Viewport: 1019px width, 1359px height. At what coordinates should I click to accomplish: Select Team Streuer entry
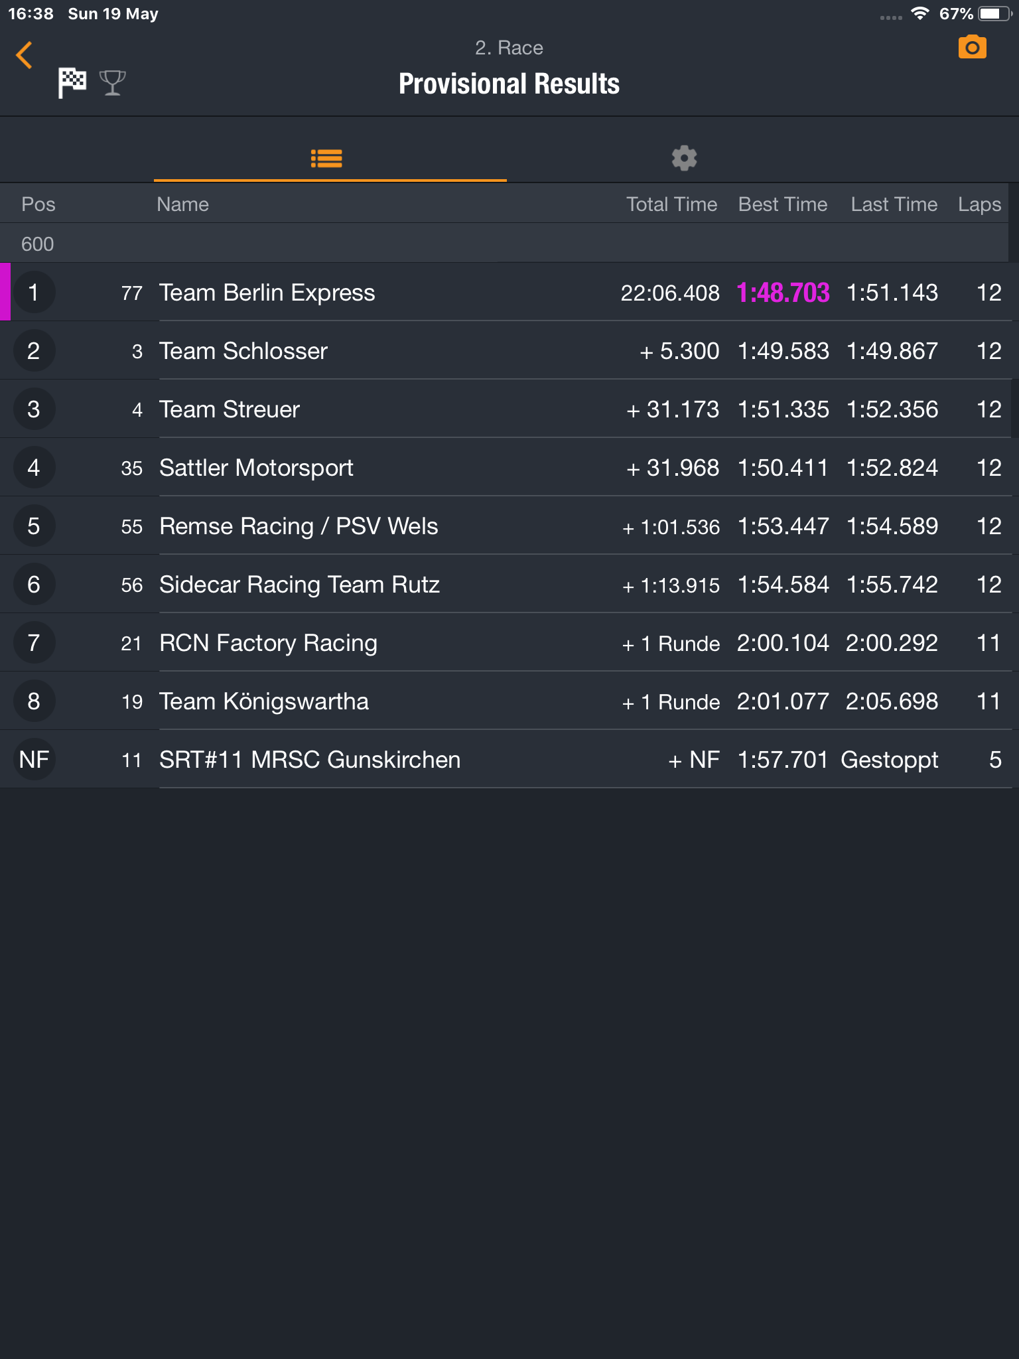tap(509, 409)
